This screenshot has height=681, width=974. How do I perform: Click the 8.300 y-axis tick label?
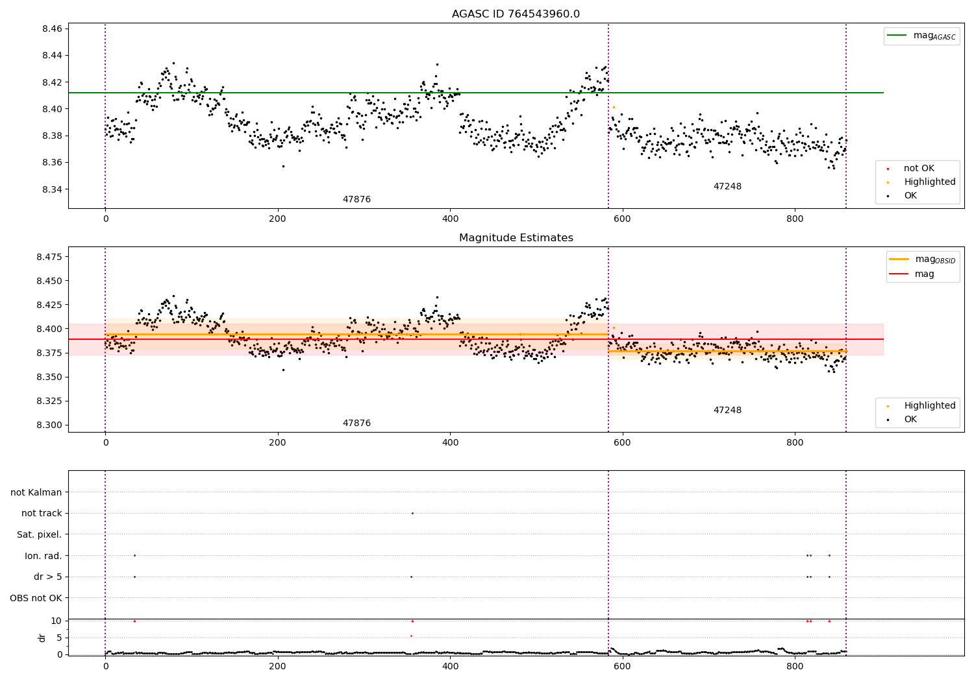(x=49, y=425)
